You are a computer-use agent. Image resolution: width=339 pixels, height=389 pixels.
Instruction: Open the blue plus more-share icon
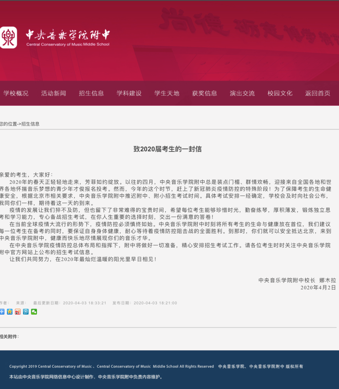[x=2, y=311]
